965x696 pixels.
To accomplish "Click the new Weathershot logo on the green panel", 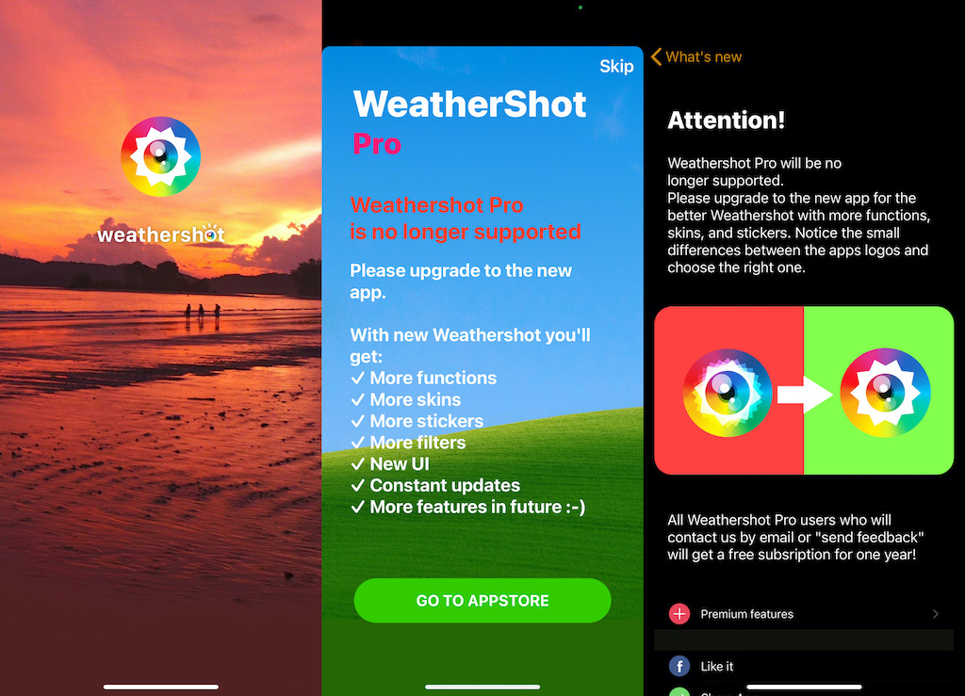I will tap(885, 393).
